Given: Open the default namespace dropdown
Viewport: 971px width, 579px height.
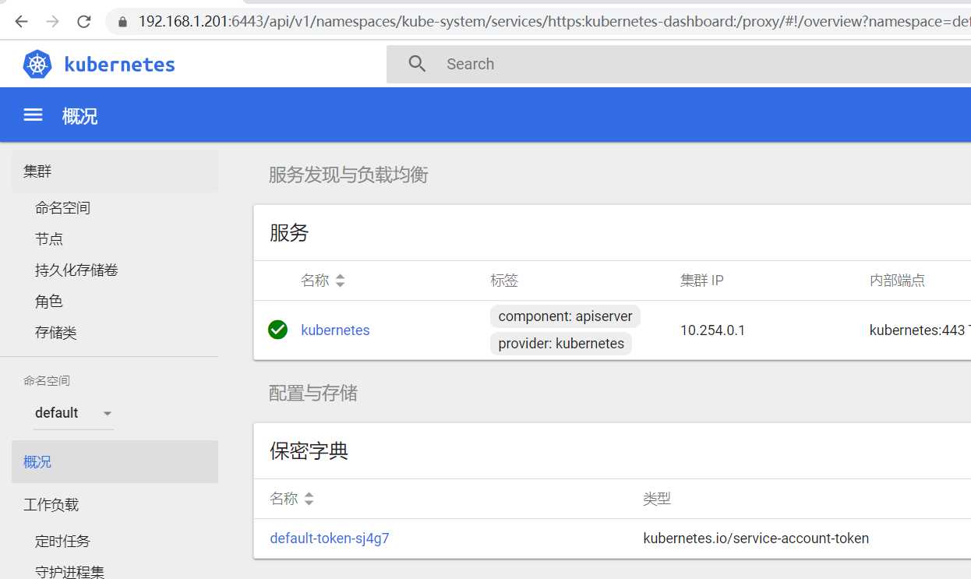Looking at the screenshot, I should coord(74,413).
